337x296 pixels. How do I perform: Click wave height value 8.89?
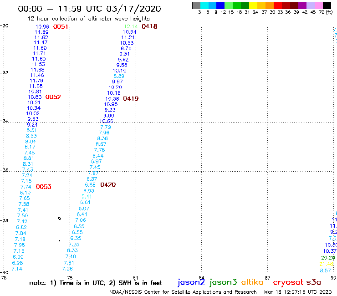coord(119,76)
